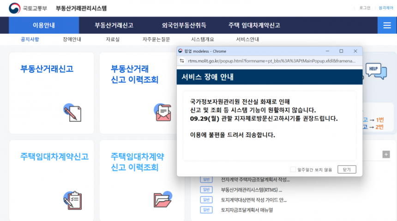Click the site info icon in popup address bar
Image resolution: width=397 pixels, height=221 pixels.
point(181,60)
